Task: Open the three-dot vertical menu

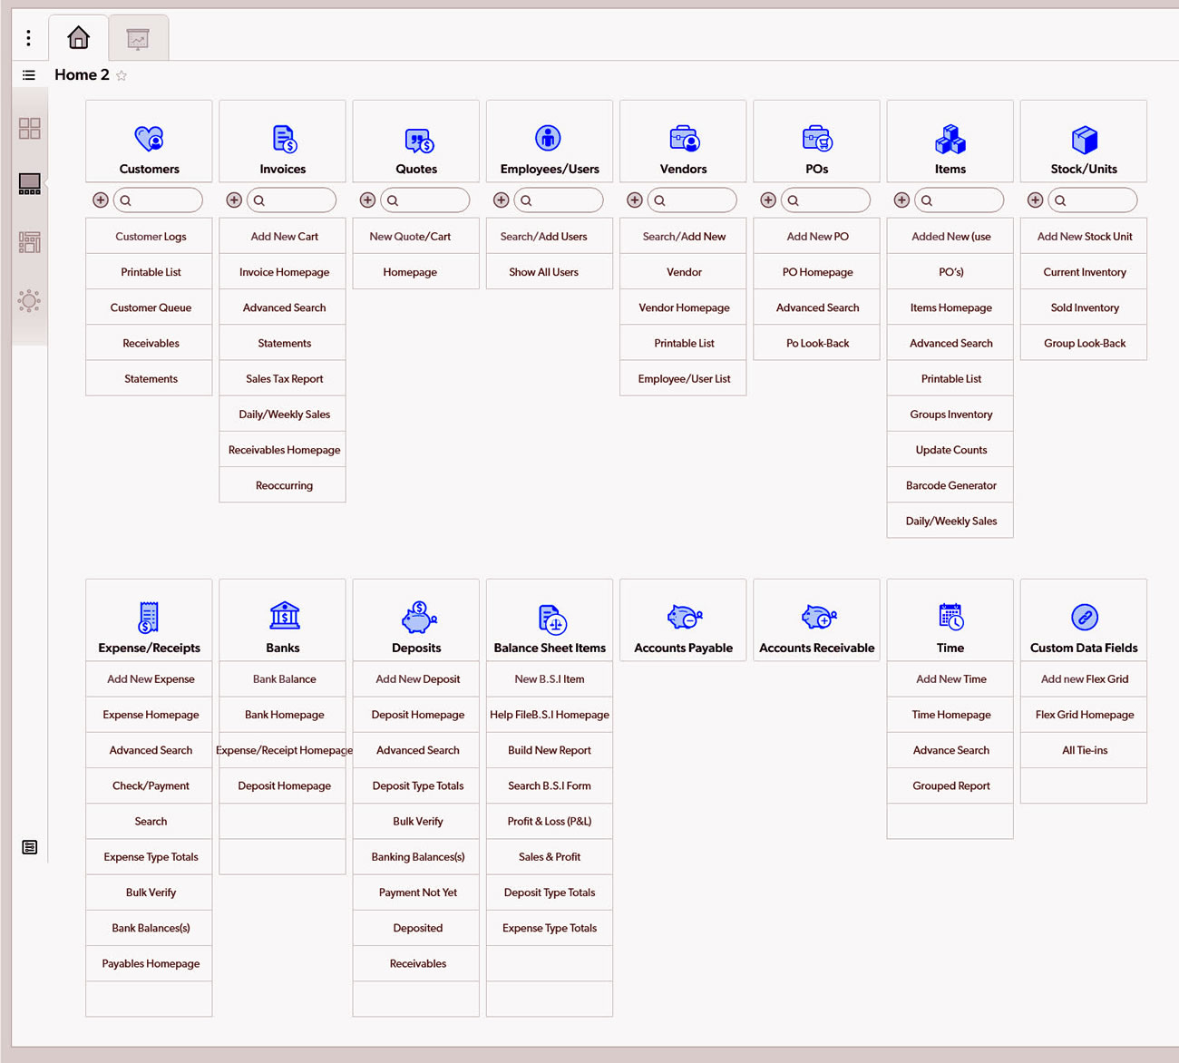Action: pos(28,38)
